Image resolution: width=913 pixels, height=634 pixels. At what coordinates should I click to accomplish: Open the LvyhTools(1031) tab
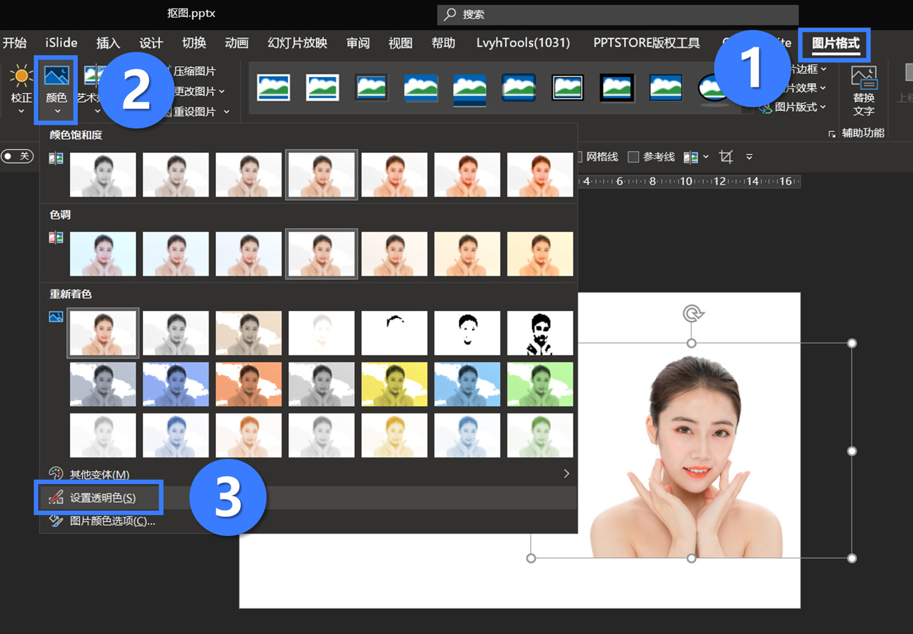click(523, 43)
